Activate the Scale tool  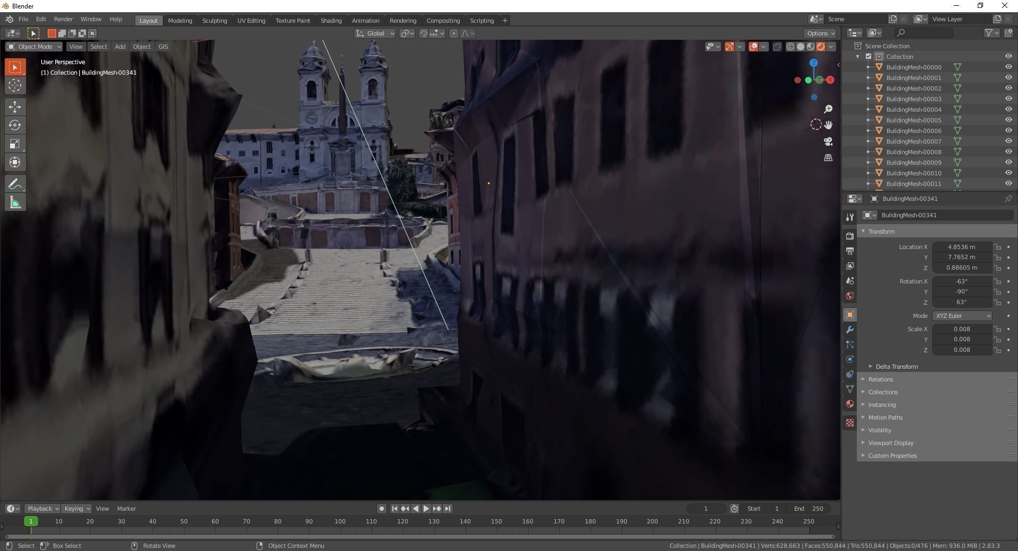pyautogui.click(x=15, y=144)
